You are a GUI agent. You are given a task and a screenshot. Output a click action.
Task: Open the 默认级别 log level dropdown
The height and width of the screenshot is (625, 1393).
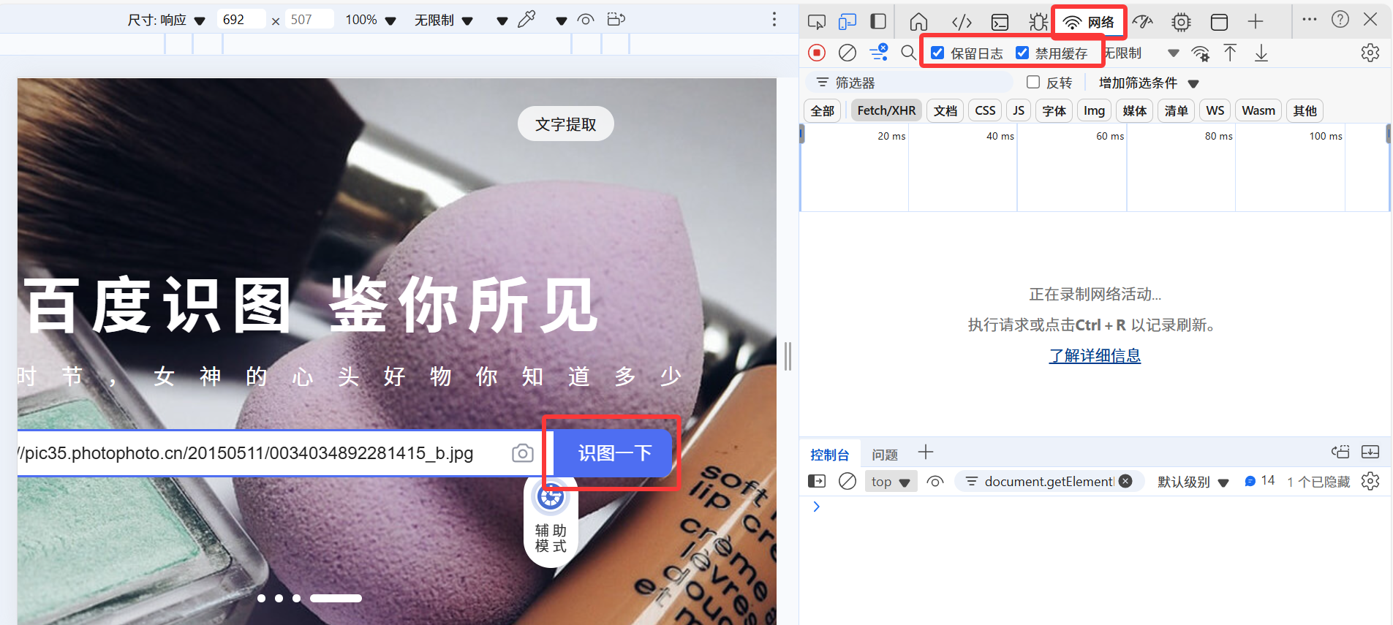tap(1193, 482)
